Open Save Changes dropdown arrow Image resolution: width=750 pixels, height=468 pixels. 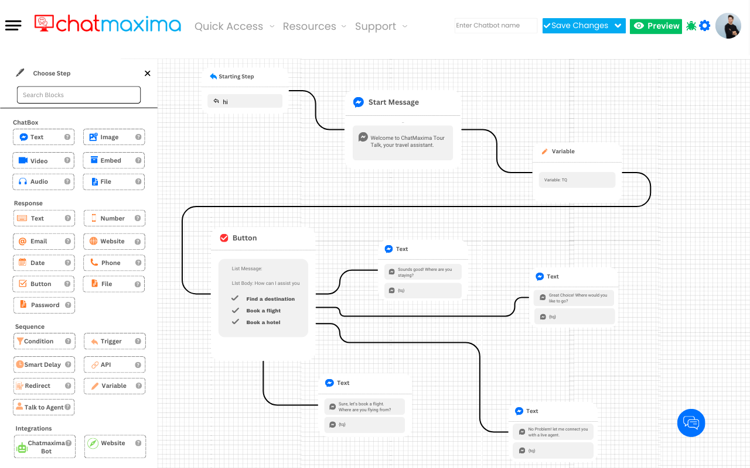(618, 26)
